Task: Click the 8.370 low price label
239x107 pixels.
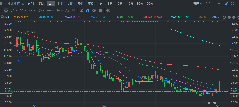Action: click(212, 103)
